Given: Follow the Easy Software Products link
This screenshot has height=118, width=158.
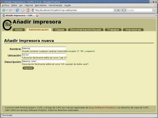Looking at the screenshot, I should (x=102, y=108).
